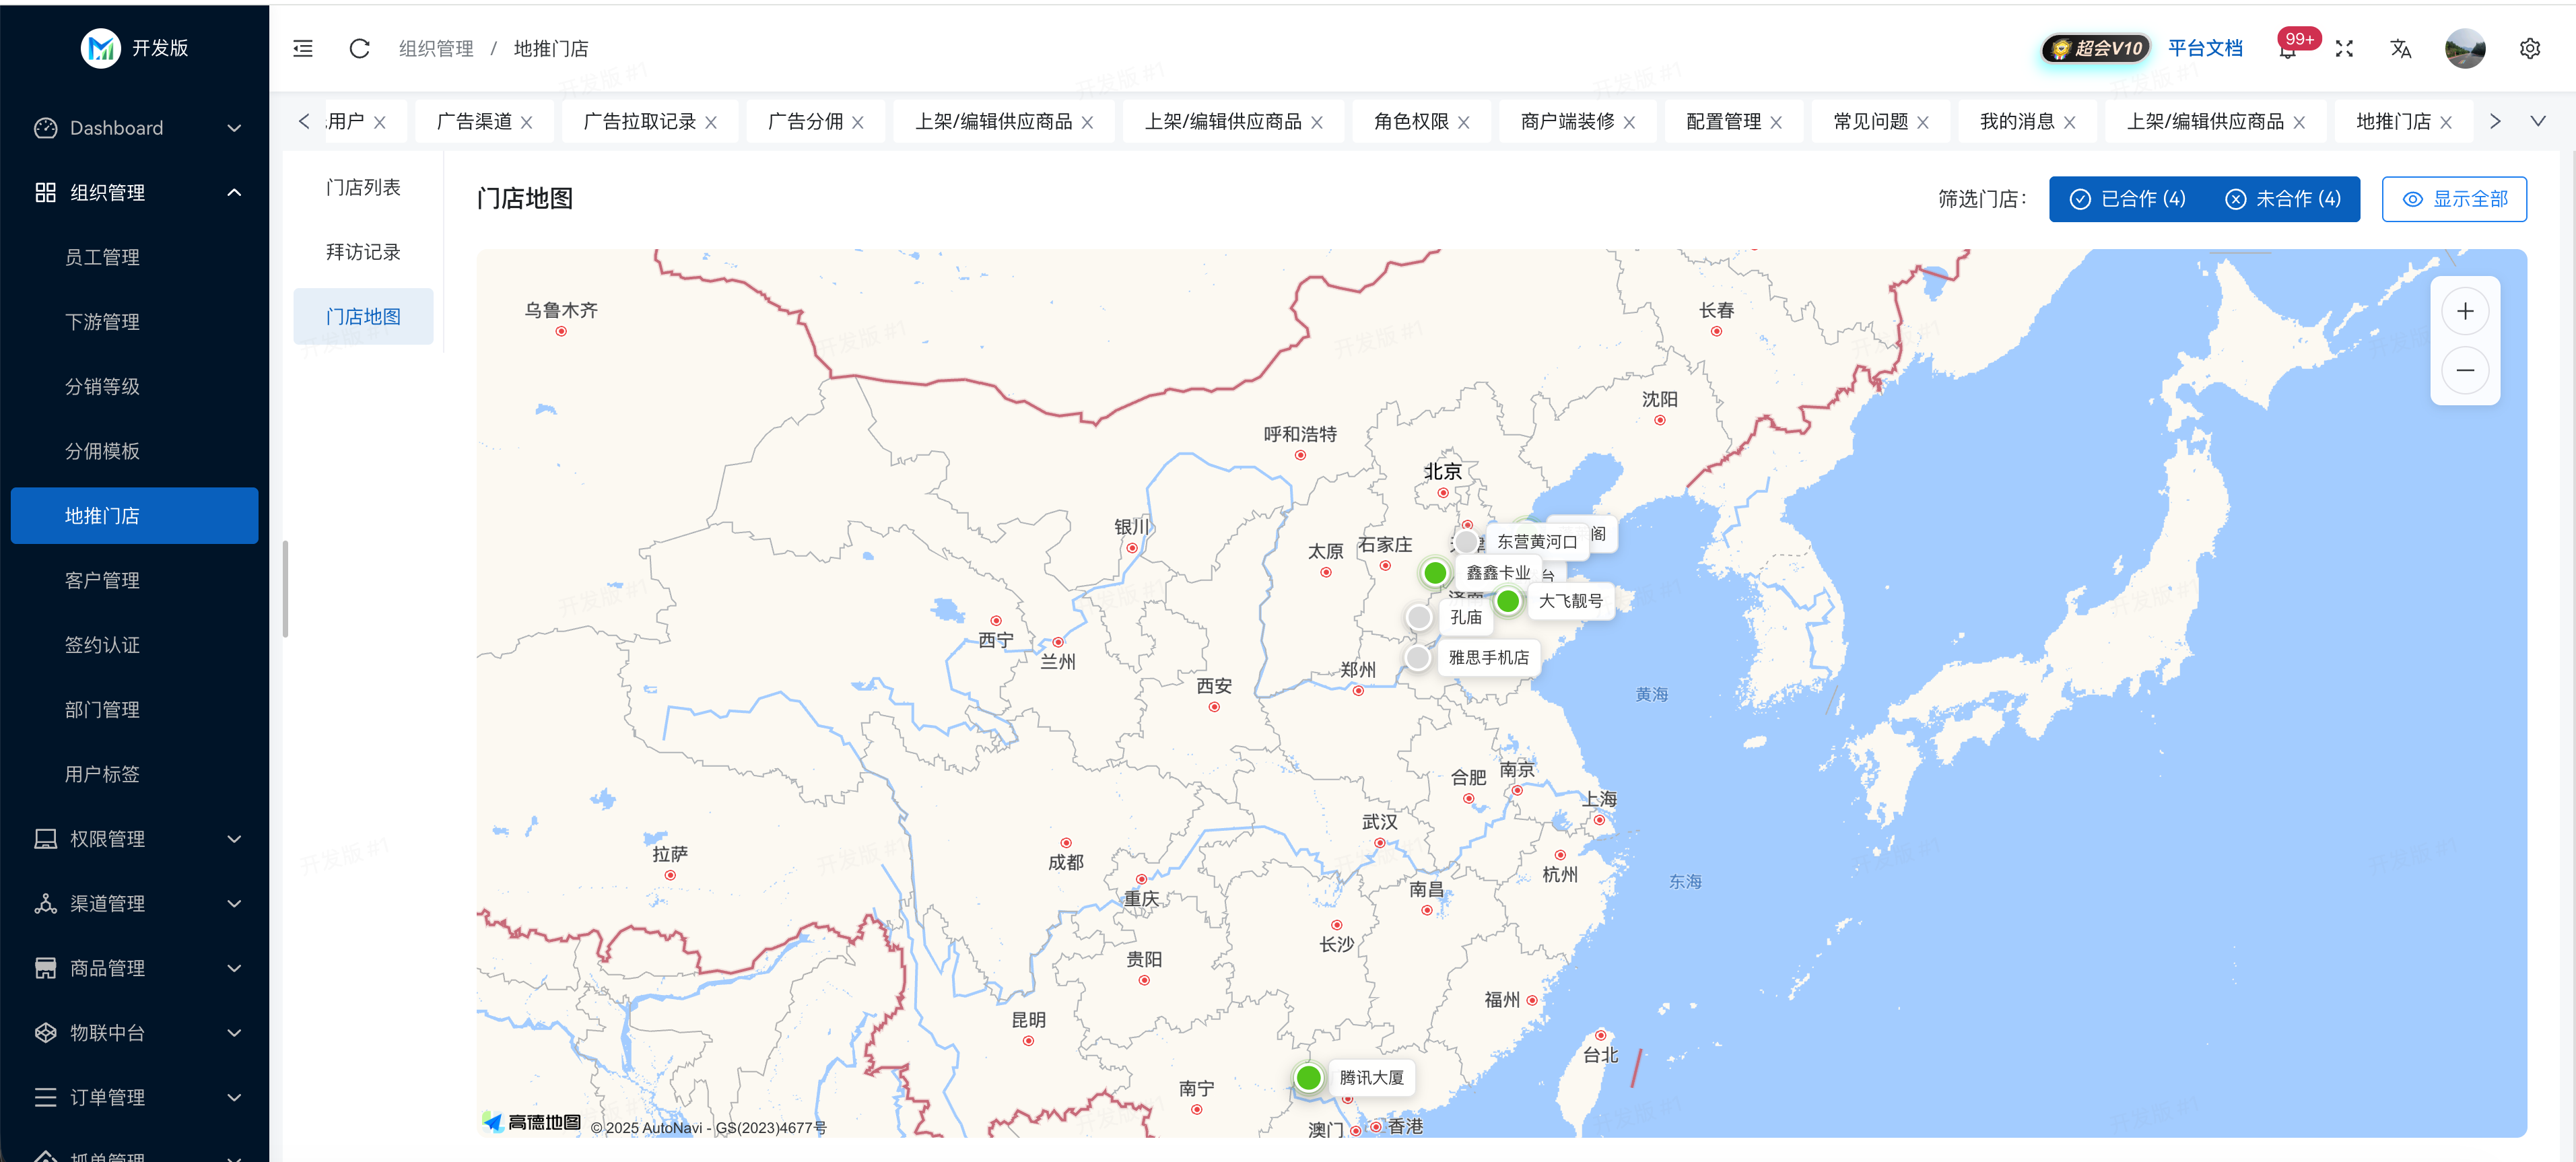Open the language translation icon

2400,48
